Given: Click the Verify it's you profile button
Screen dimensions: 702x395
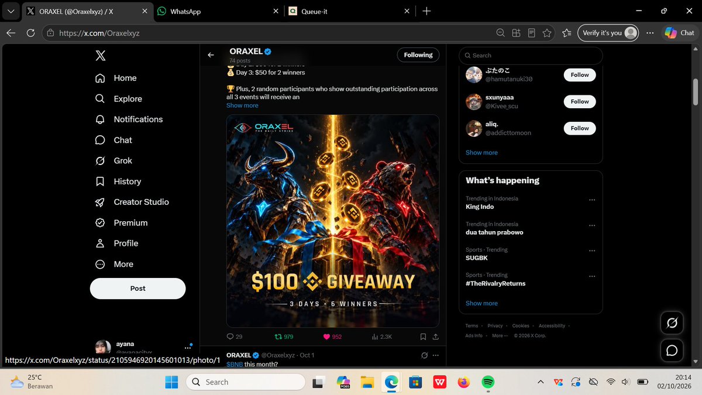Looking at the screenshot, I should pyautogui.click(x=608, y=33).
